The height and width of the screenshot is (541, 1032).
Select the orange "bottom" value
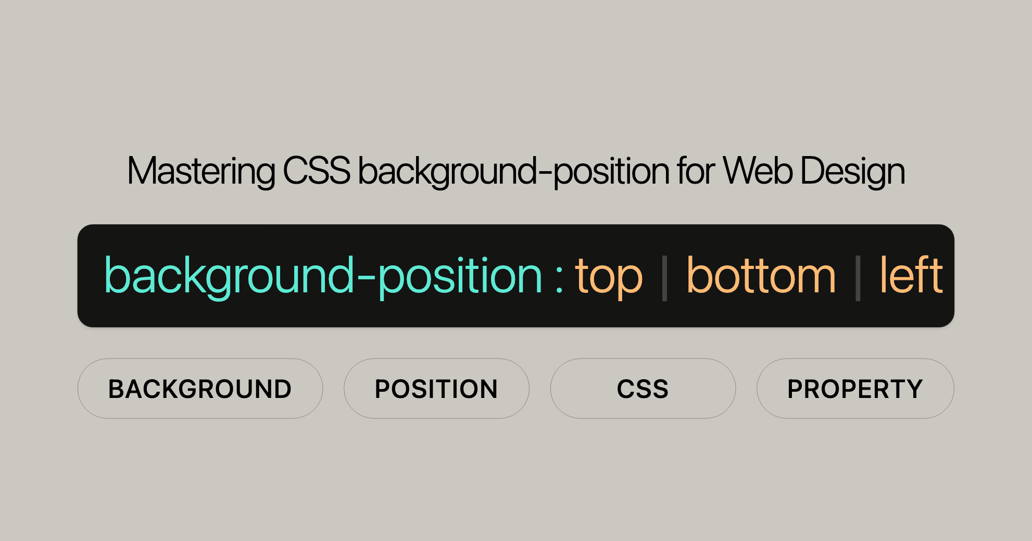click(x=761, y=276)
